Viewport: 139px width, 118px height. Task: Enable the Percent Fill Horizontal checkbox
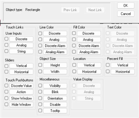pos(108,71)
